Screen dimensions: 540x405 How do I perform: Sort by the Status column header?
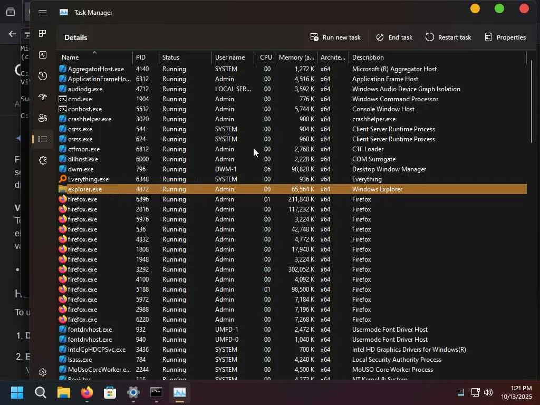(x=185, y=57)
